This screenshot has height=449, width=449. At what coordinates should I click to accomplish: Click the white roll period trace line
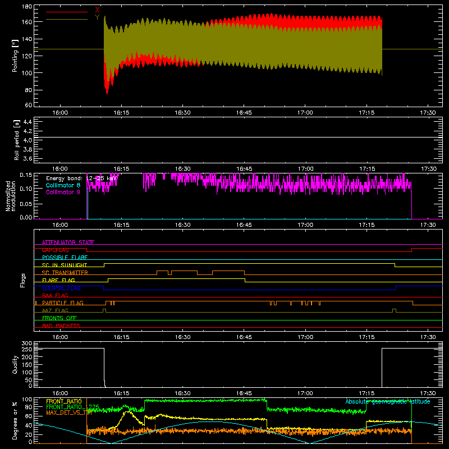[238, 138]
